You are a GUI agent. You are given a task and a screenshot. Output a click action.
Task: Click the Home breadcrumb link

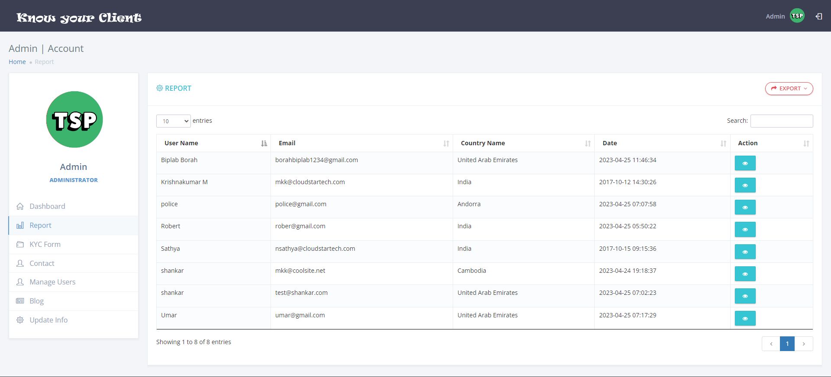pos(17,62)
